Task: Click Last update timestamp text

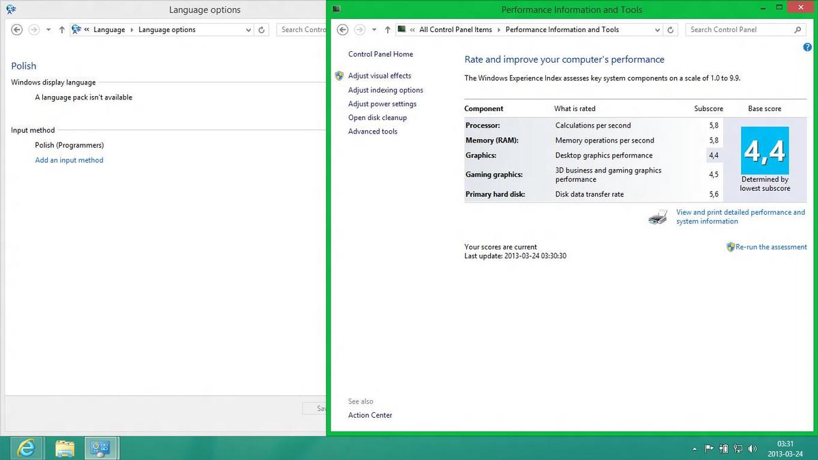Action: (x=515, y=256)
